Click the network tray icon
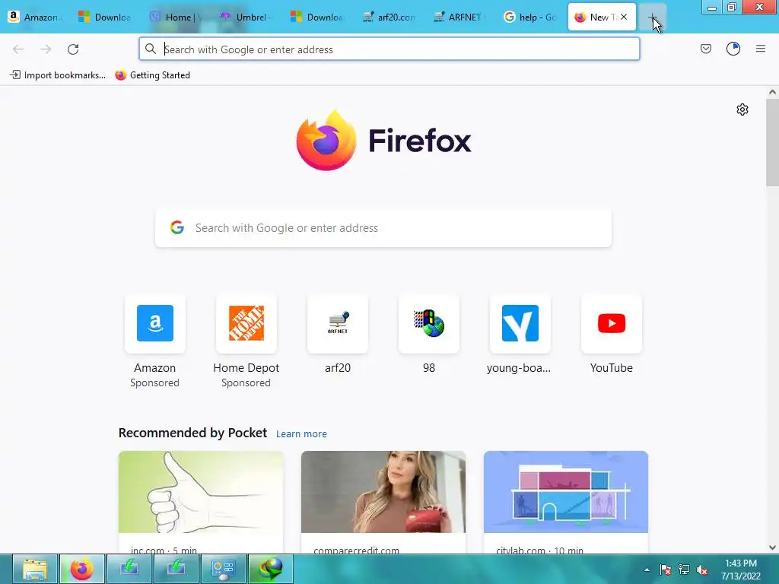 684,570
